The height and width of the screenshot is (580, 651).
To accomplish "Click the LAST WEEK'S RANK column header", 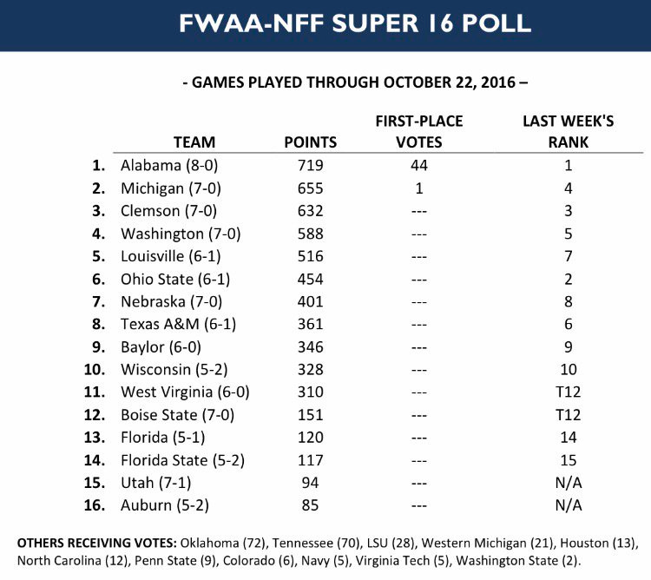I will pos(569,132).
